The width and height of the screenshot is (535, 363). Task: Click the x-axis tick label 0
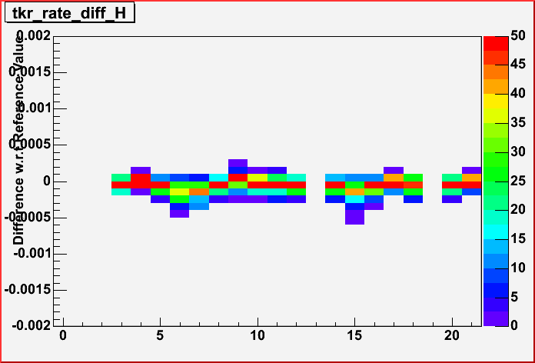coord(62,335)
